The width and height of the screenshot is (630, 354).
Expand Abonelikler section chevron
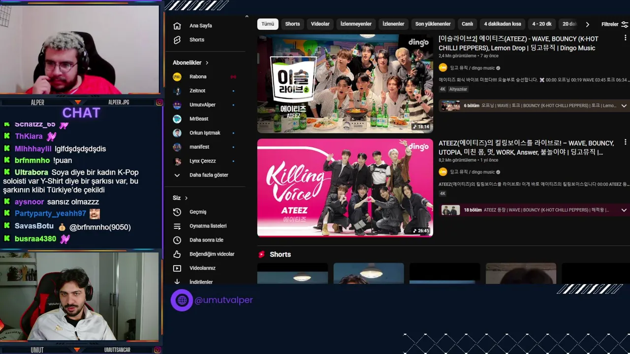point(207,63)
